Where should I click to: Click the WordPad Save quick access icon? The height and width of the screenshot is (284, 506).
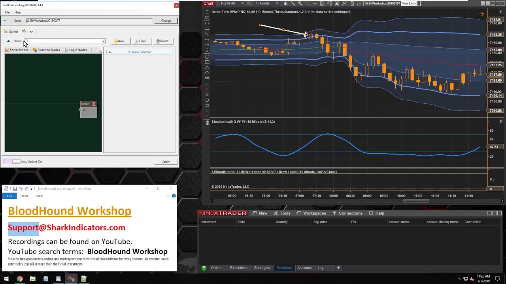[15, 189]
